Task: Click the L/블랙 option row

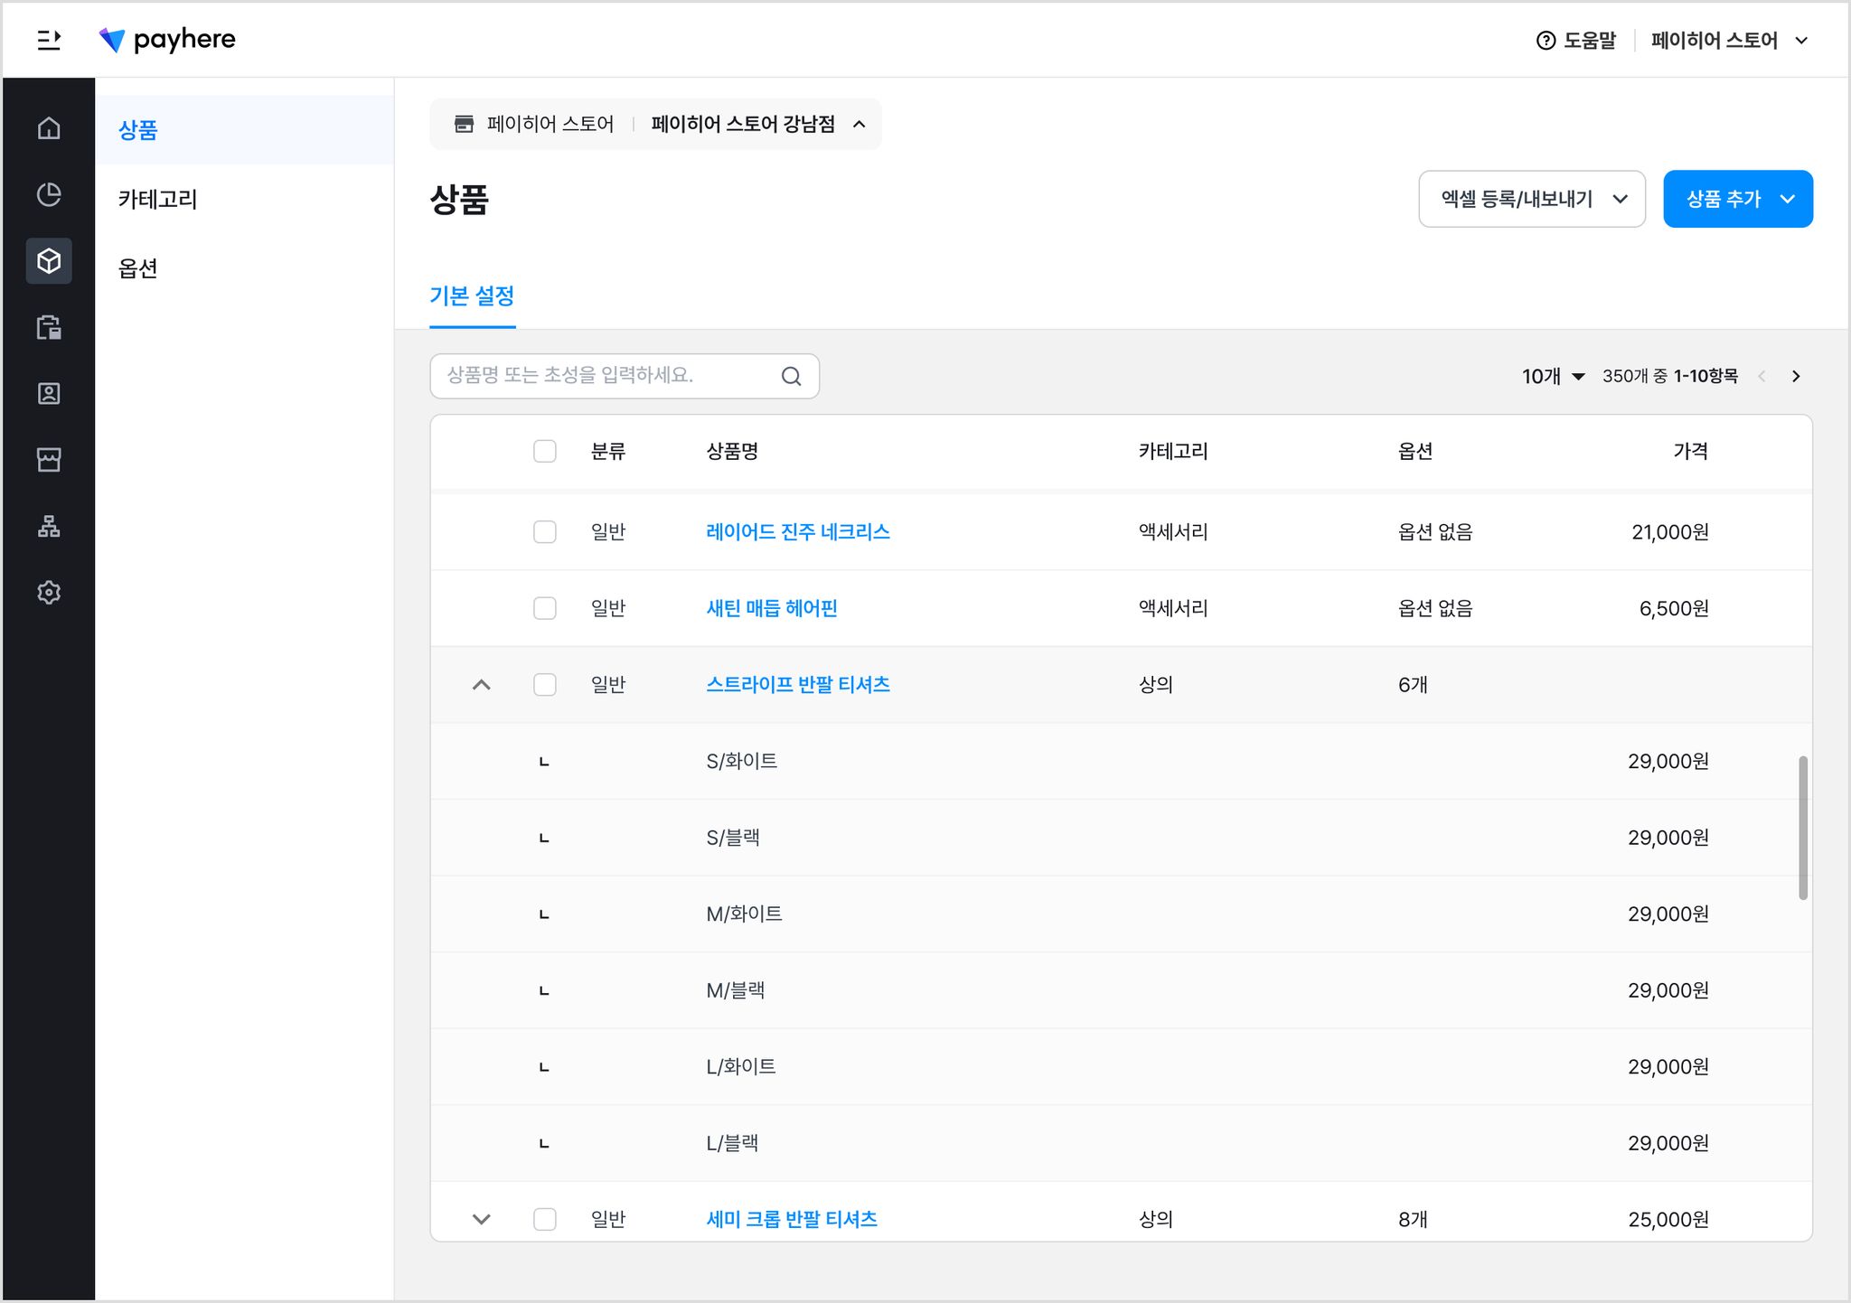Action: [x=1122, y=1143]
